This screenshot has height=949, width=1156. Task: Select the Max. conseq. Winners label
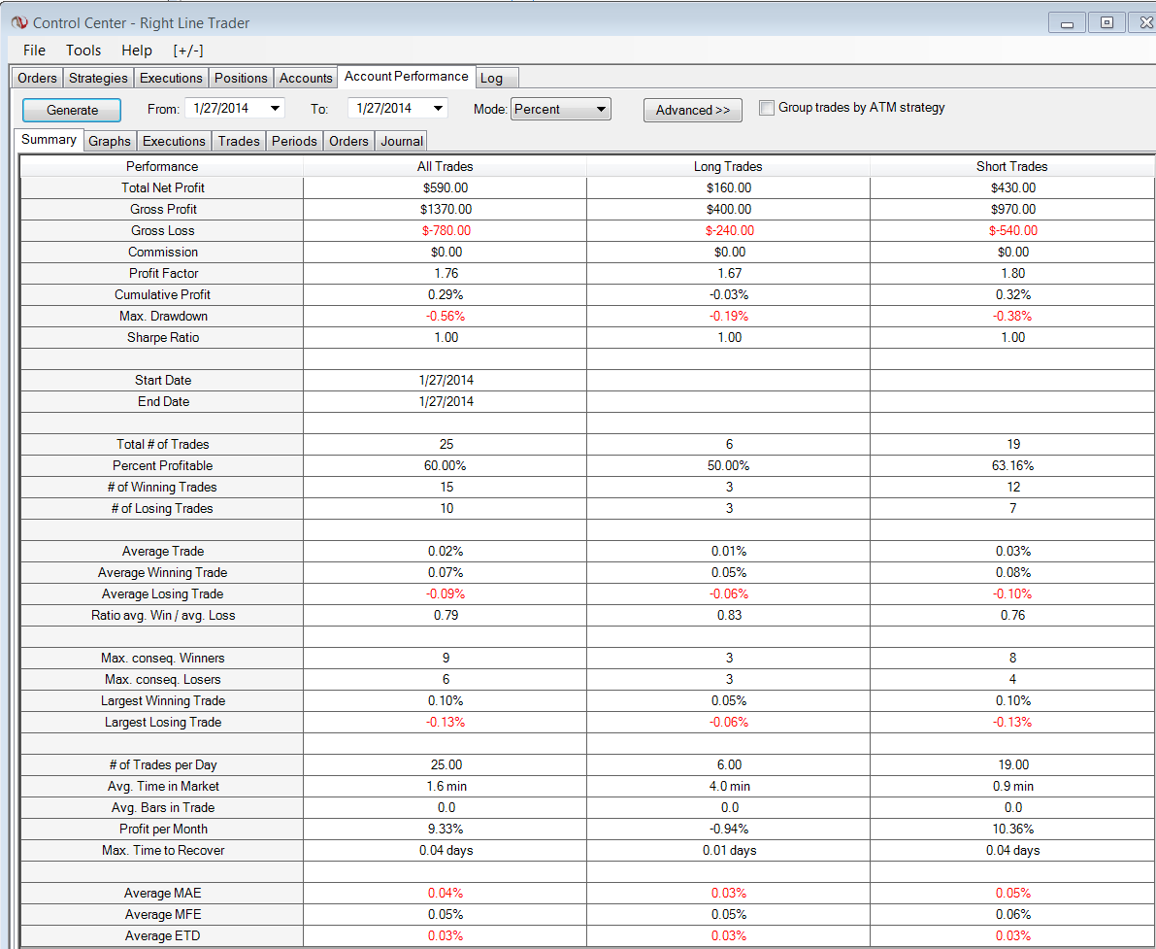[163, 659]
